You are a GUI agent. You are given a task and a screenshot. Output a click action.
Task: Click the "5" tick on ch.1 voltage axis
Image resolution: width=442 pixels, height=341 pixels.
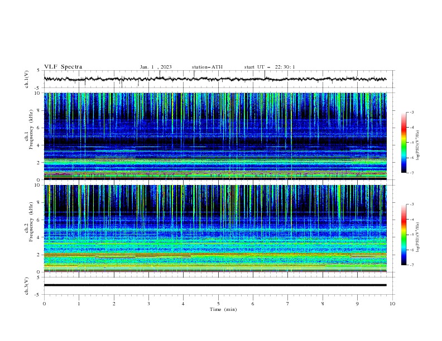point(39,70)
